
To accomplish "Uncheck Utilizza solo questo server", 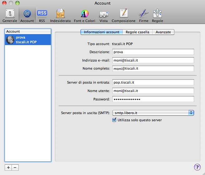I will point(114,120).
